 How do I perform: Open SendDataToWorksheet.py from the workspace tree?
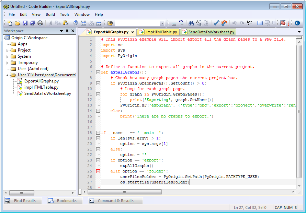47,93
